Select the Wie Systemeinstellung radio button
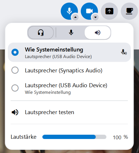The height and width of the screenshot is (153, 139). (15, 52)
